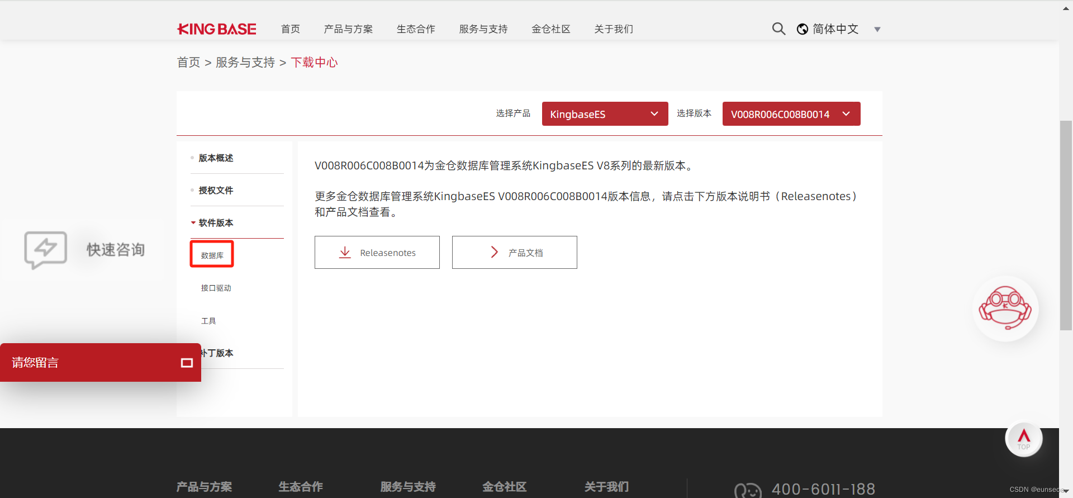1073x498 pixels.
Task: Download the Releasenotes
Action: [377, 253]
